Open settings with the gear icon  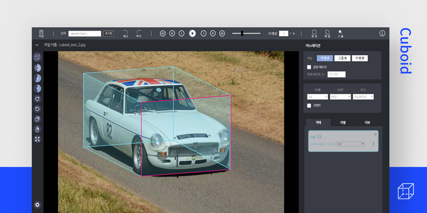pyautogui.click(x=37, y=204)
